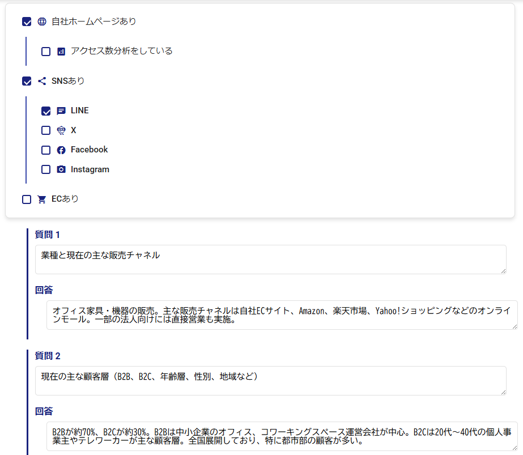Check the Instagram checkbox
The image size is (523, 455).
click(46, 169)
